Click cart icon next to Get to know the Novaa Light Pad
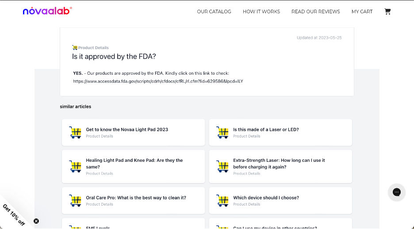The width and height of the screenshot is (414, 229). pos(75,133)
